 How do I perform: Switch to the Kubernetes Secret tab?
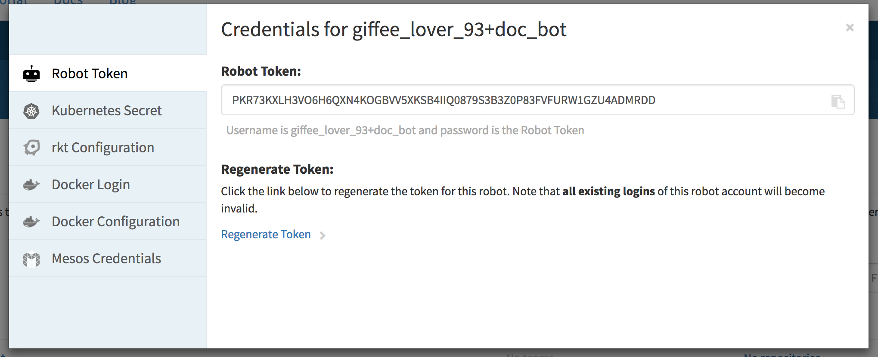(106, 111)
